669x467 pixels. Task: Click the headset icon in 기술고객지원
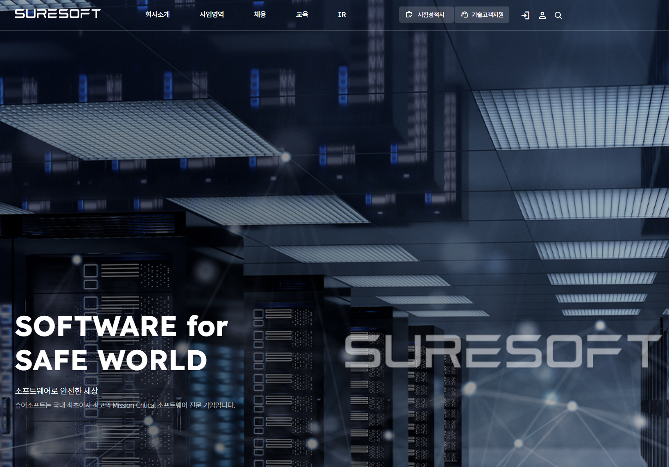point(464,15)
